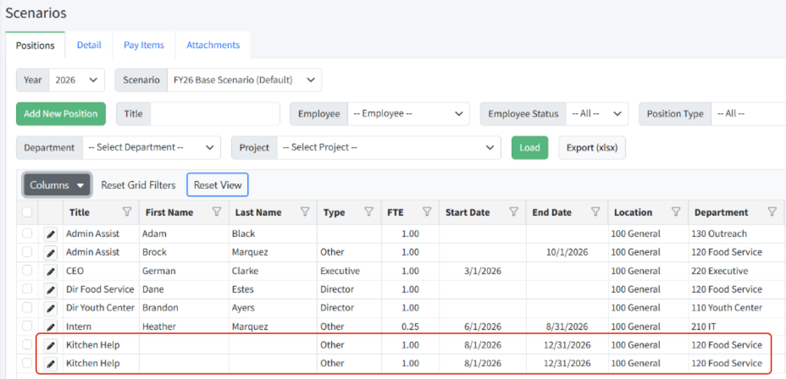Toggle the select-all checkbox in grid header
786x379 pixels.
coord(27,212)
